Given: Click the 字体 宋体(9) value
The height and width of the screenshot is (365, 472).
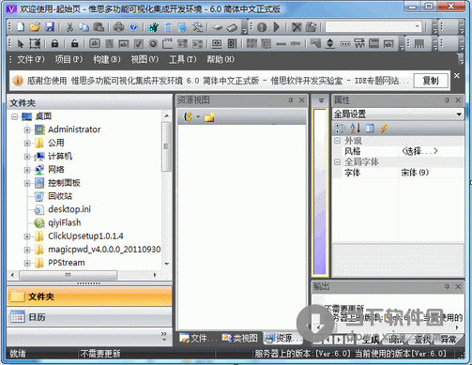Looking at the screenshot, I should tap(432, 173).
